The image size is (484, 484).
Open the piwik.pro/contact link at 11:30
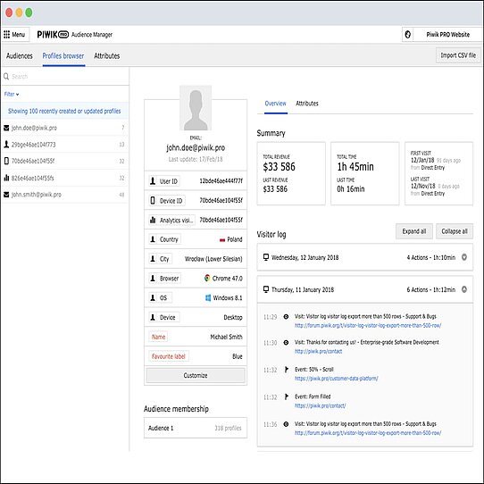[x=318, y=351]
